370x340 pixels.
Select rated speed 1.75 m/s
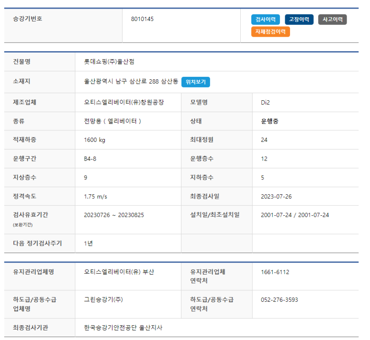tap(96, 196)
